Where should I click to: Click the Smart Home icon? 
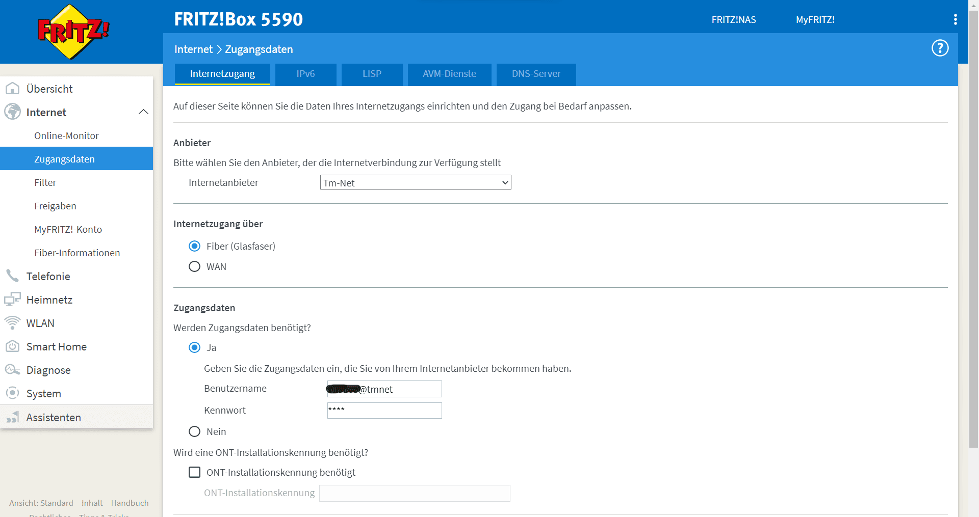click(12, 346)
